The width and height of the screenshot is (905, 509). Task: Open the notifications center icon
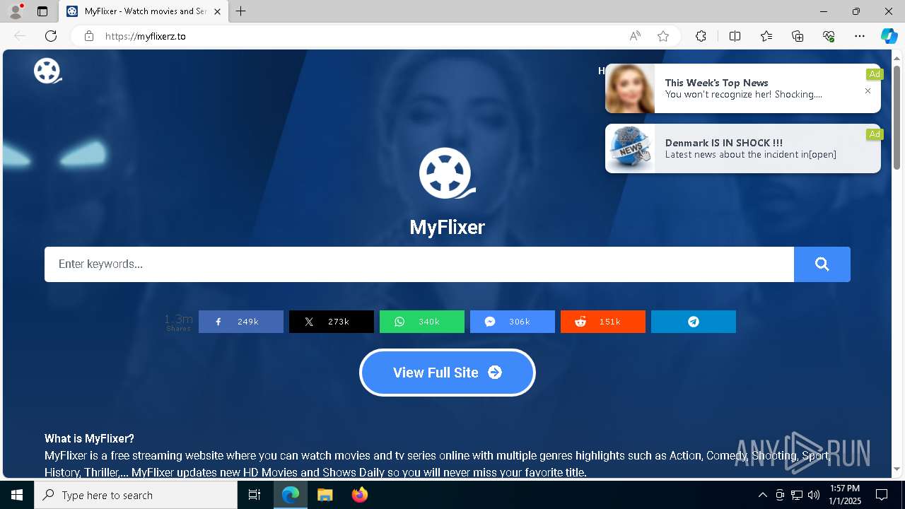click(x=882, y=495)
